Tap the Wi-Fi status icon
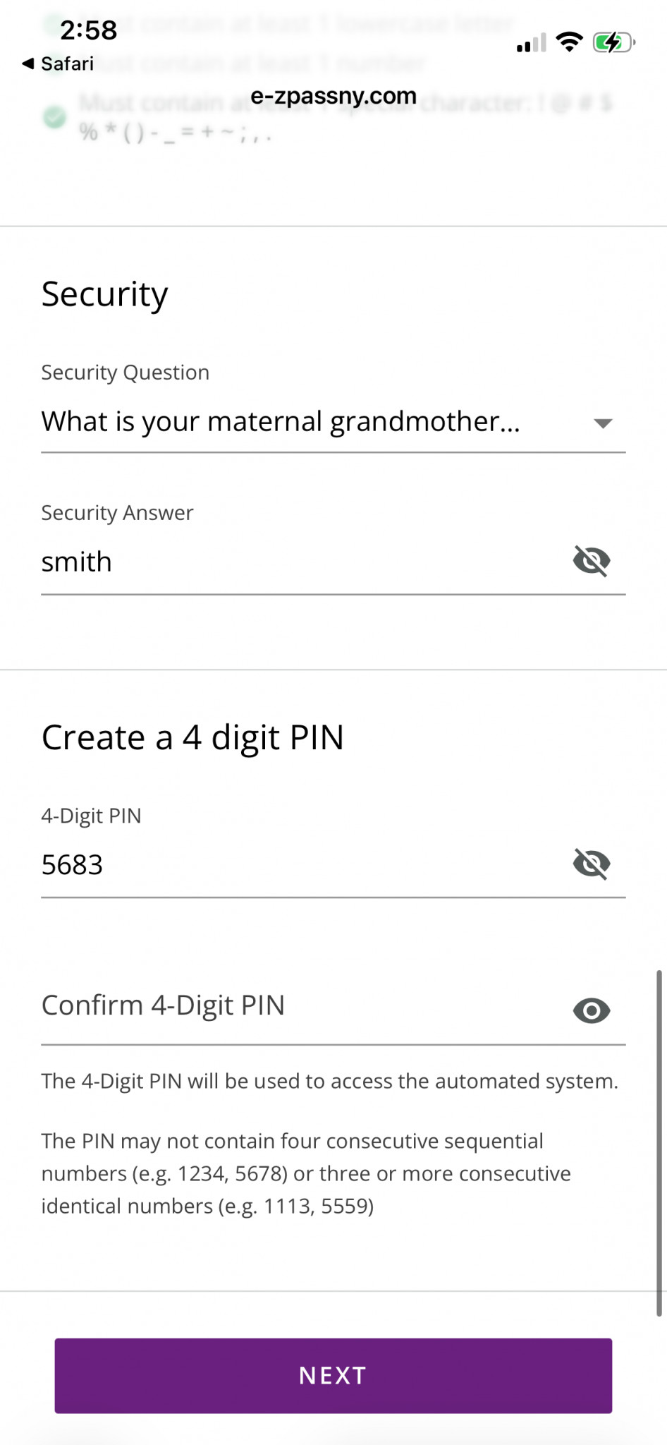The image size is (667, 1445). coord(569,42)
